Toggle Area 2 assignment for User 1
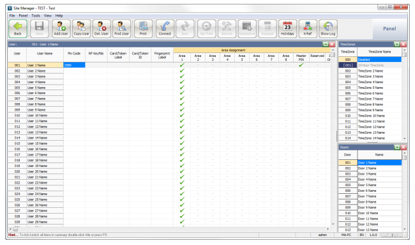 click(198, 65)
